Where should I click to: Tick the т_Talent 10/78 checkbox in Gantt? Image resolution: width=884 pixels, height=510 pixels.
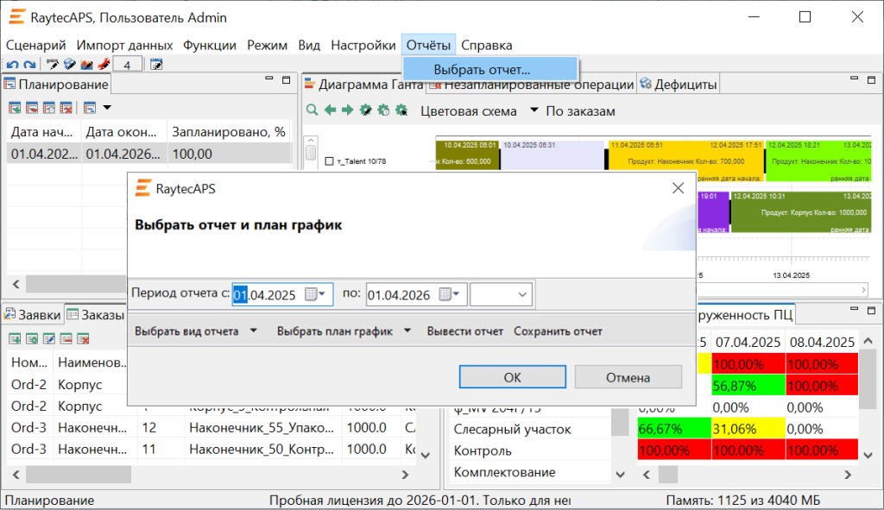tap(329, 161)
